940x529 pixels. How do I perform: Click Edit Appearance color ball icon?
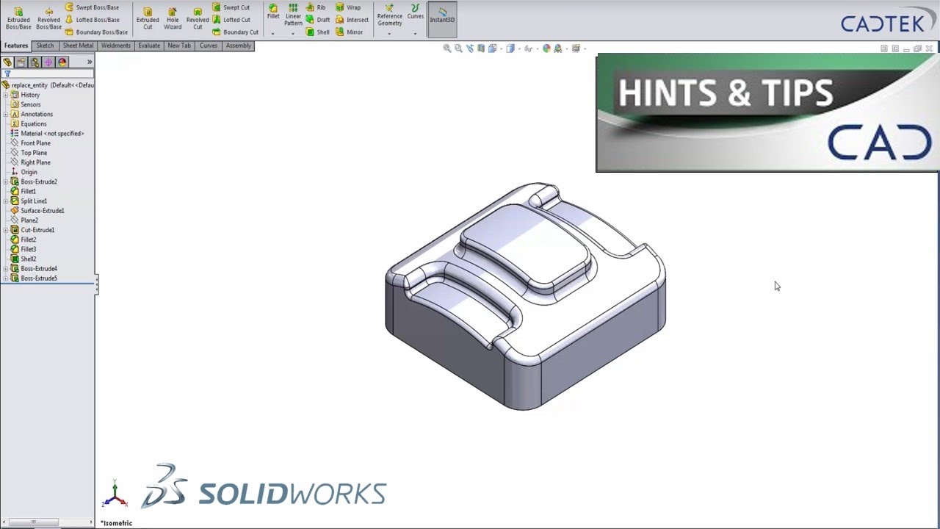pyautogui.click(x=546, y=48)
